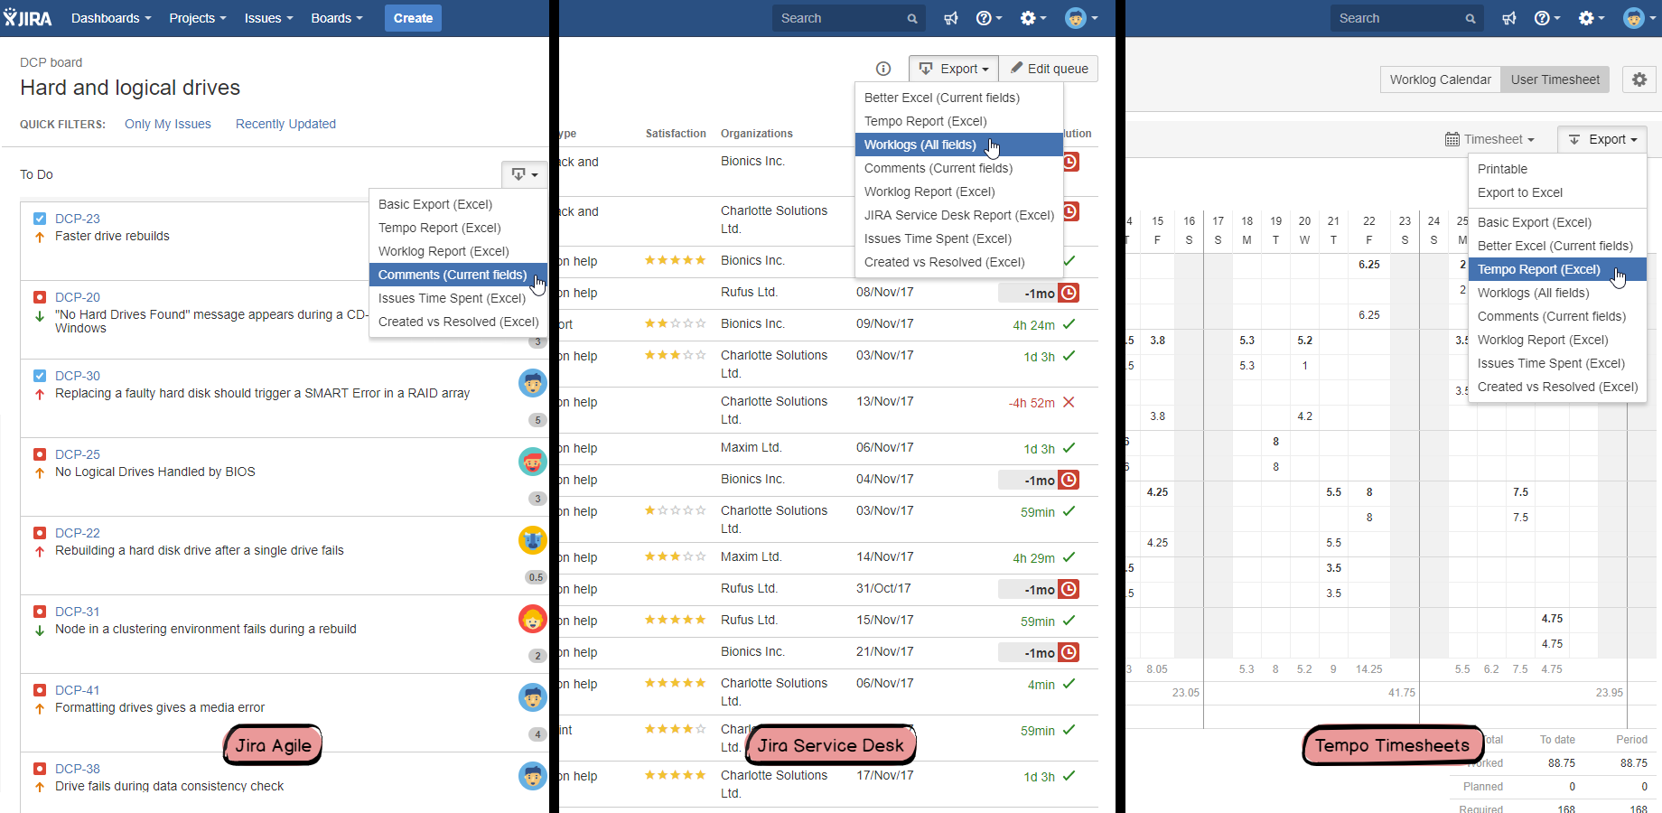This screenshot has width=1662, height=813.
Task: Click the megaphone icon in Tempo Timesheets header
Action: 1509,18
